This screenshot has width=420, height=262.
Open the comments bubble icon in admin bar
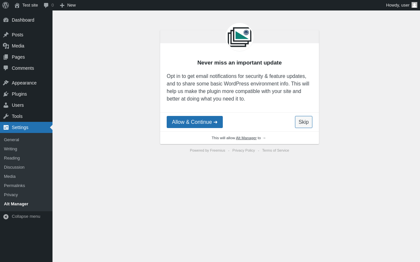click(x=46, y=5)
